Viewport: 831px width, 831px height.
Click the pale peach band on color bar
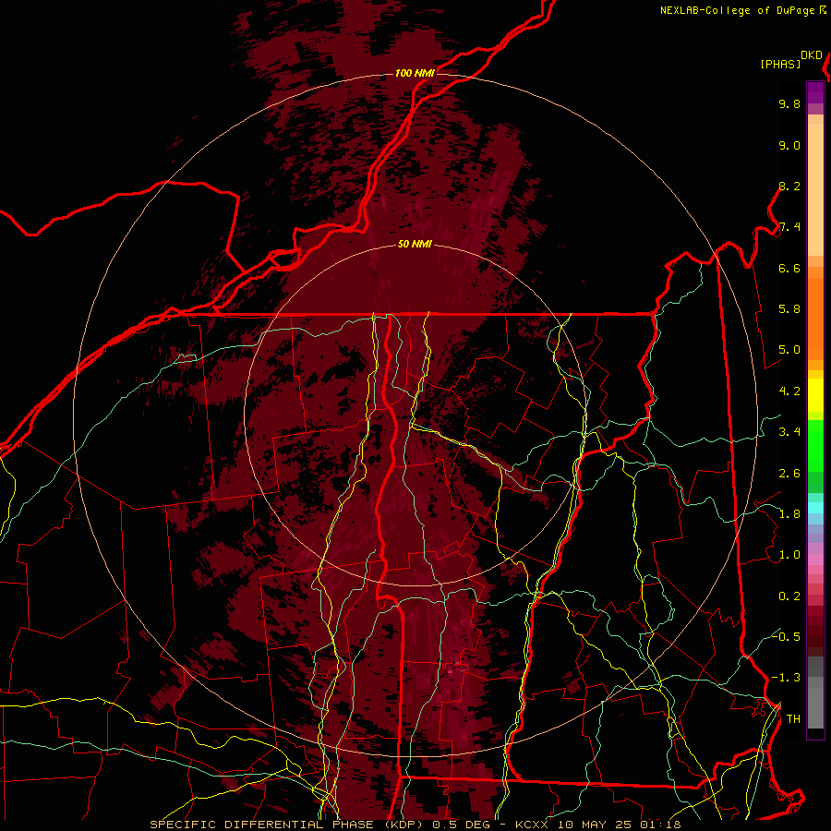[815, 189]
